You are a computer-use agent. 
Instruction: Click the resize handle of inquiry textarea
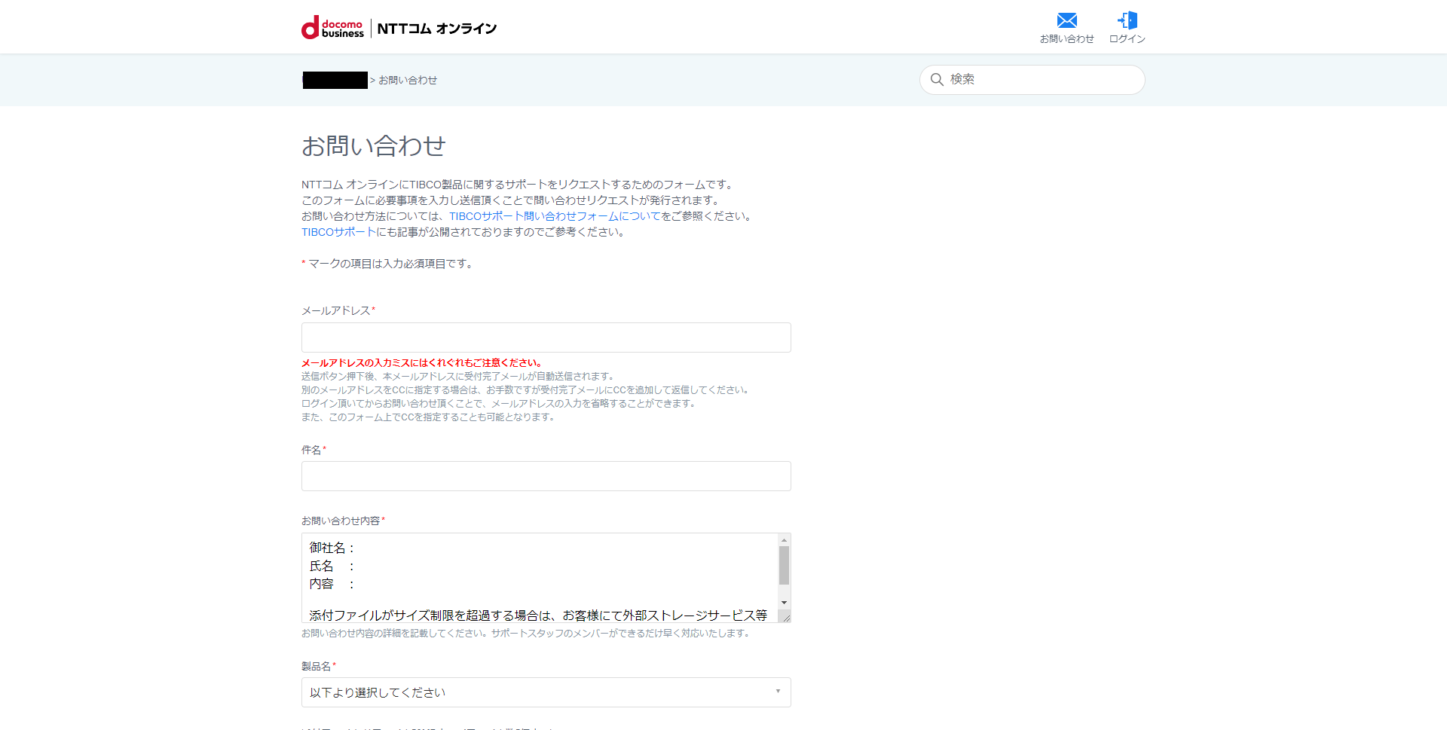785,617
